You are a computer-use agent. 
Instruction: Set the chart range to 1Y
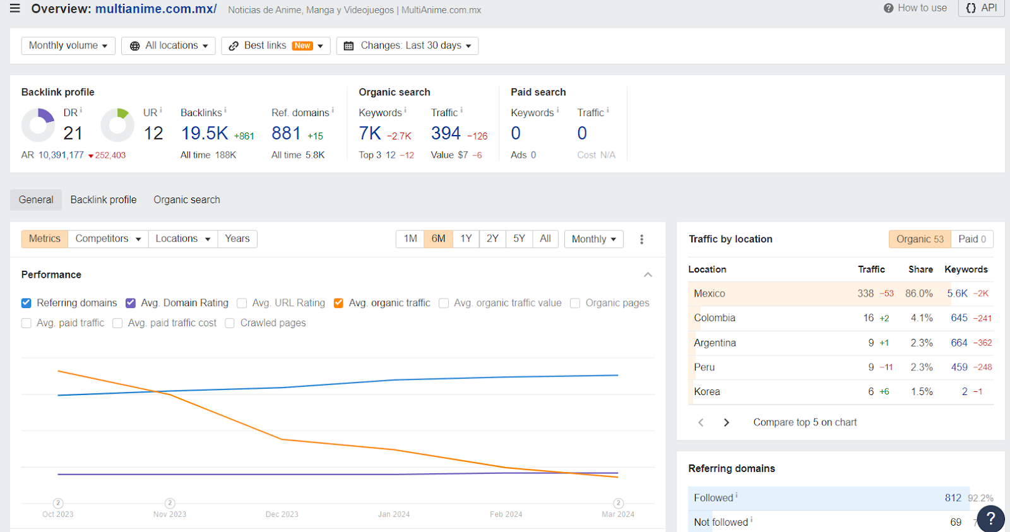466,239
